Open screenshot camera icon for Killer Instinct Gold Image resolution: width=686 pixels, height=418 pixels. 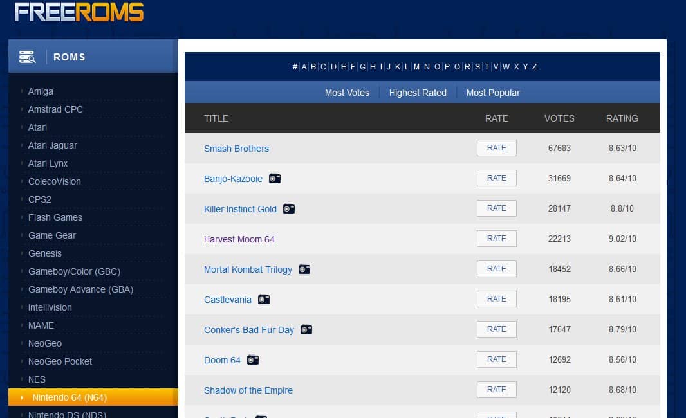point(289,208)
